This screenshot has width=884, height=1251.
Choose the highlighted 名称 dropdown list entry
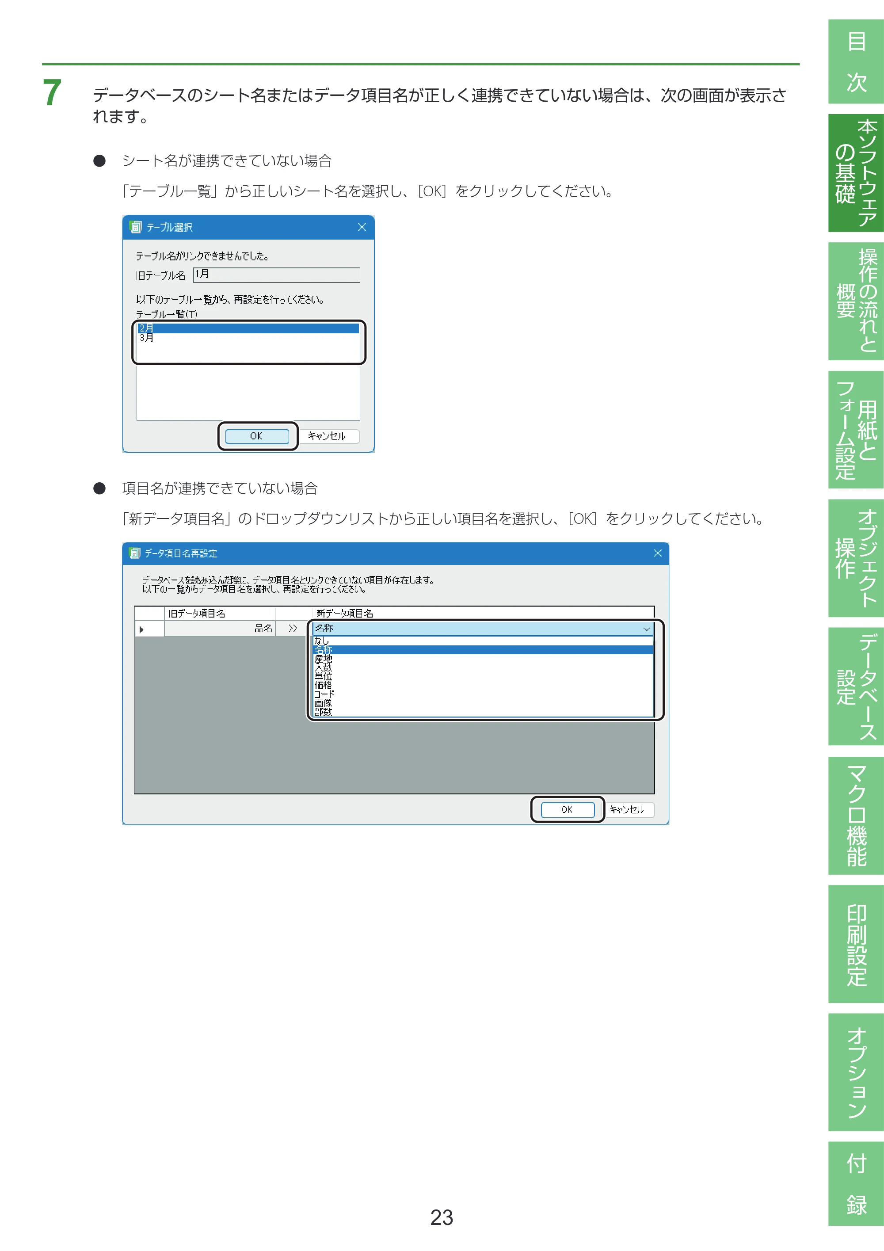[x=483, y=650]
